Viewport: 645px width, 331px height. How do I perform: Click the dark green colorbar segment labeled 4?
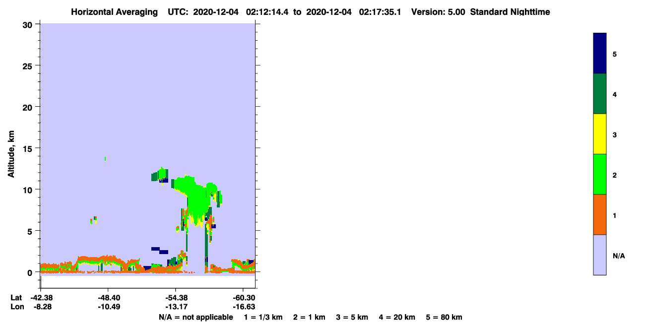600,94
